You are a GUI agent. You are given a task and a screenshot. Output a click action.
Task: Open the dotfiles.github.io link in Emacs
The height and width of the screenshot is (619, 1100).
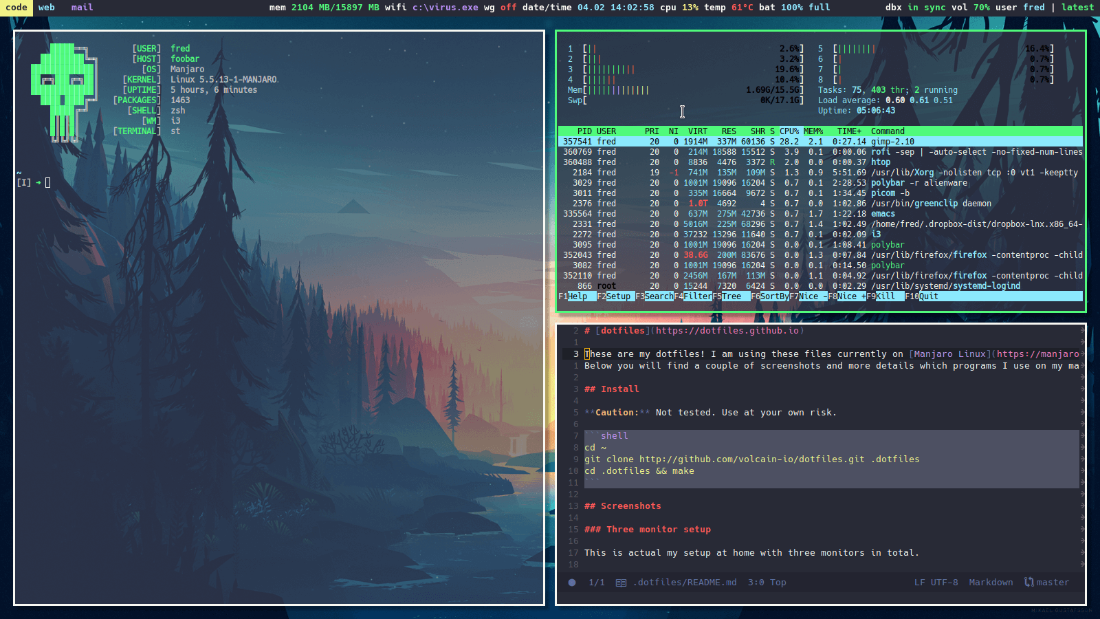click(727, 331)
